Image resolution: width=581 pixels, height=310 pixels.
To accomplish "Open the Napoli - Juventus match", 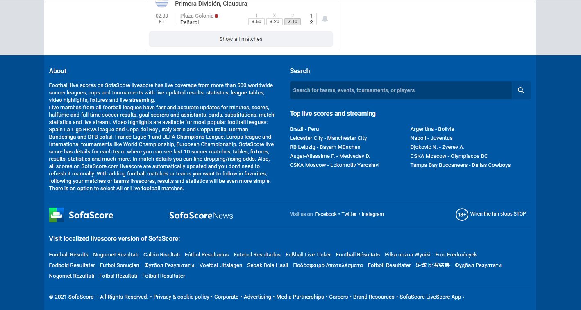I will click(431, 138).
